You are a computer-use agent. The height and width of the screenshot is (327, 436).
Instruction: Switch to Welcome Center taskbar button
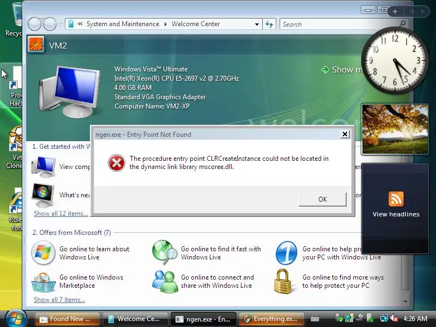click(x=135, y=319)
